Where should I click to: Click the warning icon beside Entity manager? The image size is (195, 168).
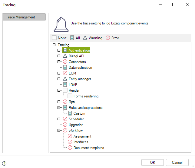[65, 79]
